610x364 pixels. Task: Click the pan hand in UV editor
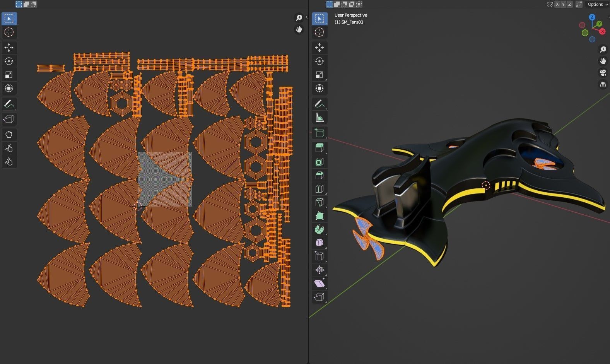click(299, 29)
